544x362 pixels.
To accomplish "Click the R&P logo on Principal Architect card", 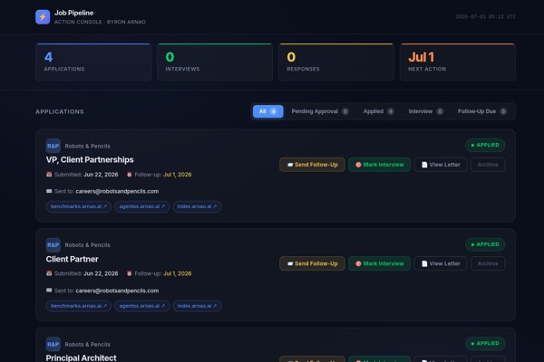I will click(53, 344).
